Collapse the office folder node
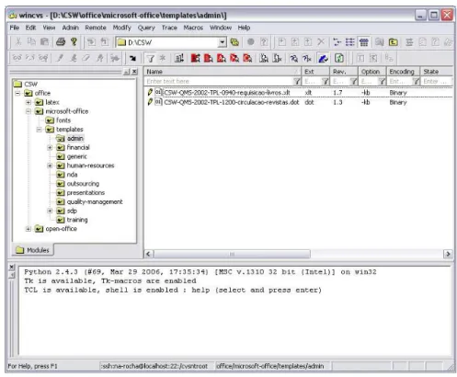Screen dimensions: 457x377 (17, 93)
